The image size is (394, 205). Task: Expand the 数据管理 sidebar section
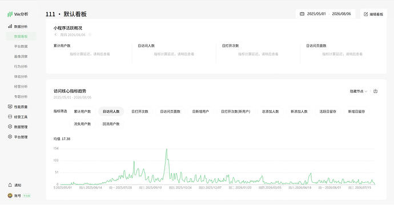21,127
